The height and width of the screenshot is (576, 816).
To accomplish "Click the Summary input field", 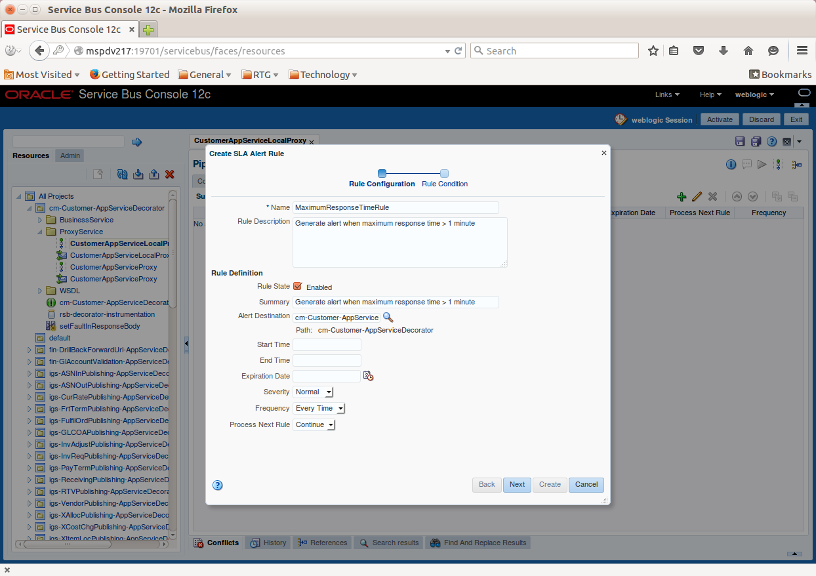I will pyautogui.click(x=396, y=302).
